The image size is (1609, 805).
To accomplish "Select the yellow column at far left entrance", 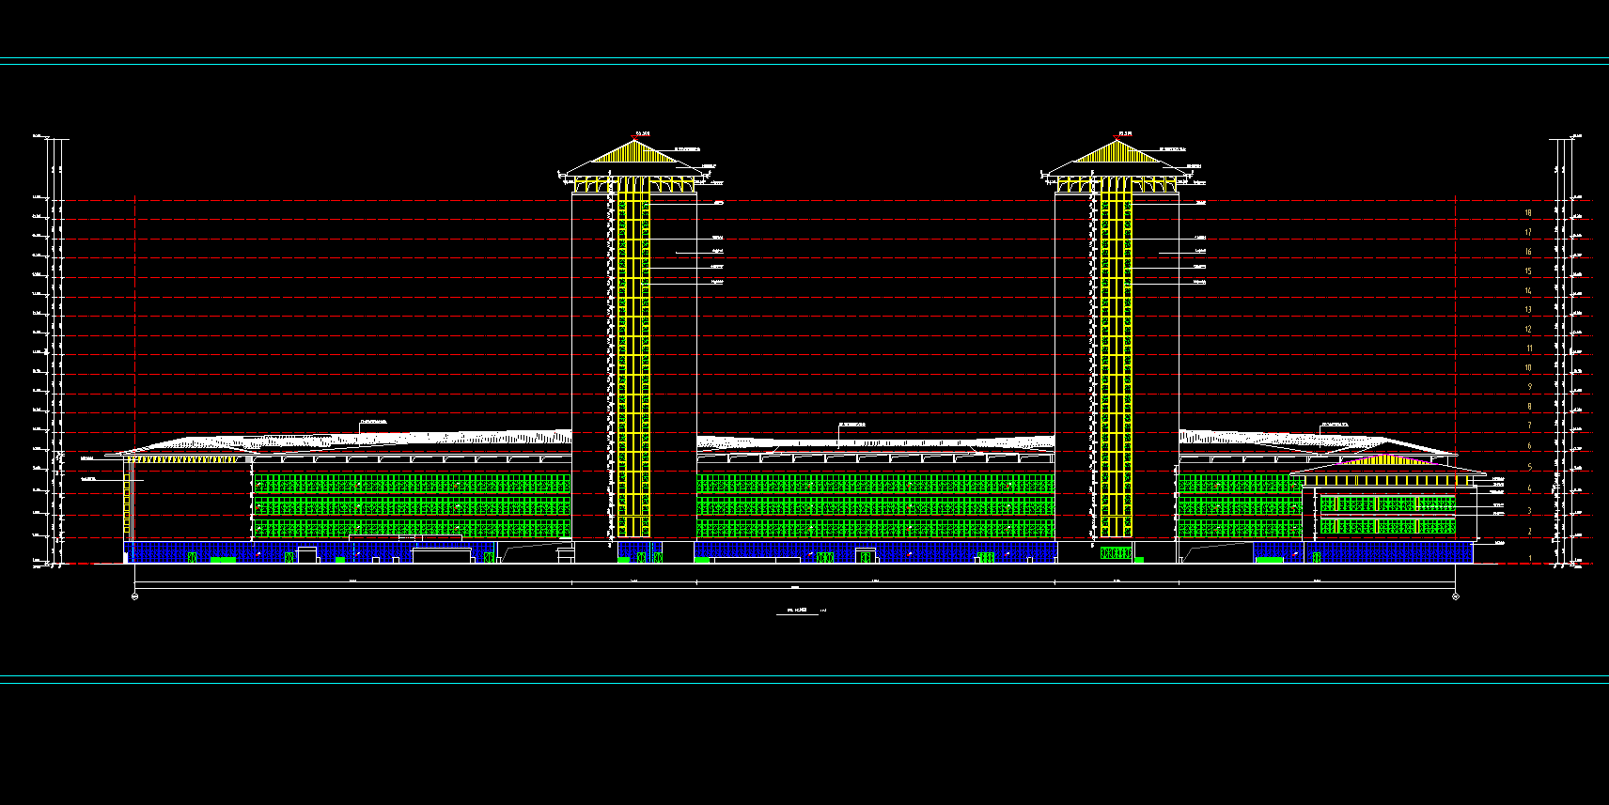I will [x=127, y=501].
